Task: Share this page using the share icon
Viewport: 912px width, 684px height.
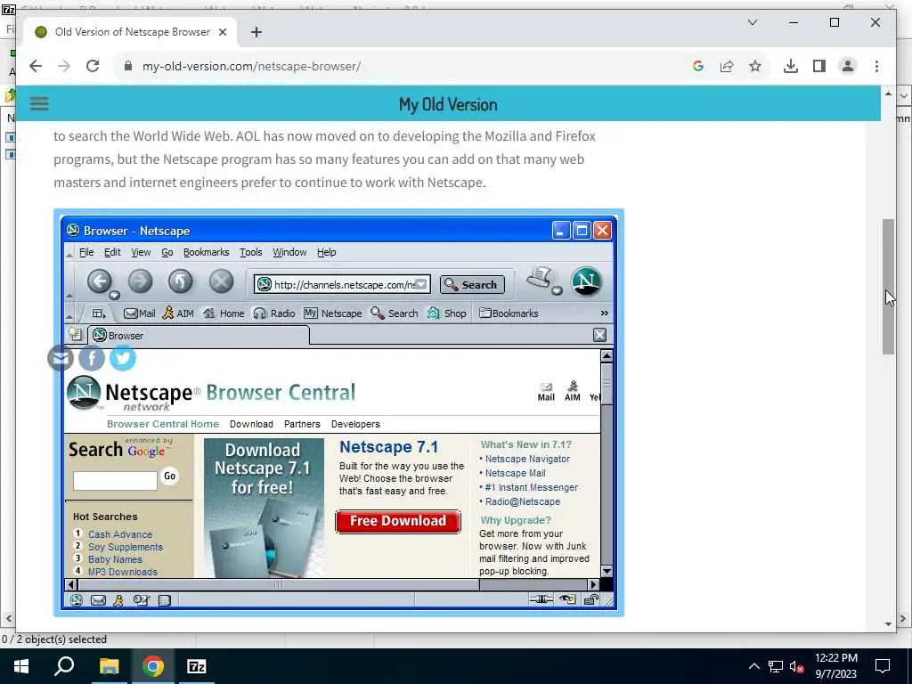Action: click(x=727, y=66)
